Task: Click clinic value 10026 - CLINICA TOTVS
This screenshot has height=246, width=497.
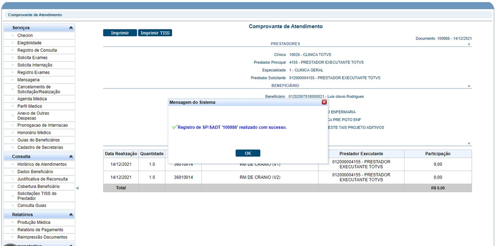Action: 310,55
